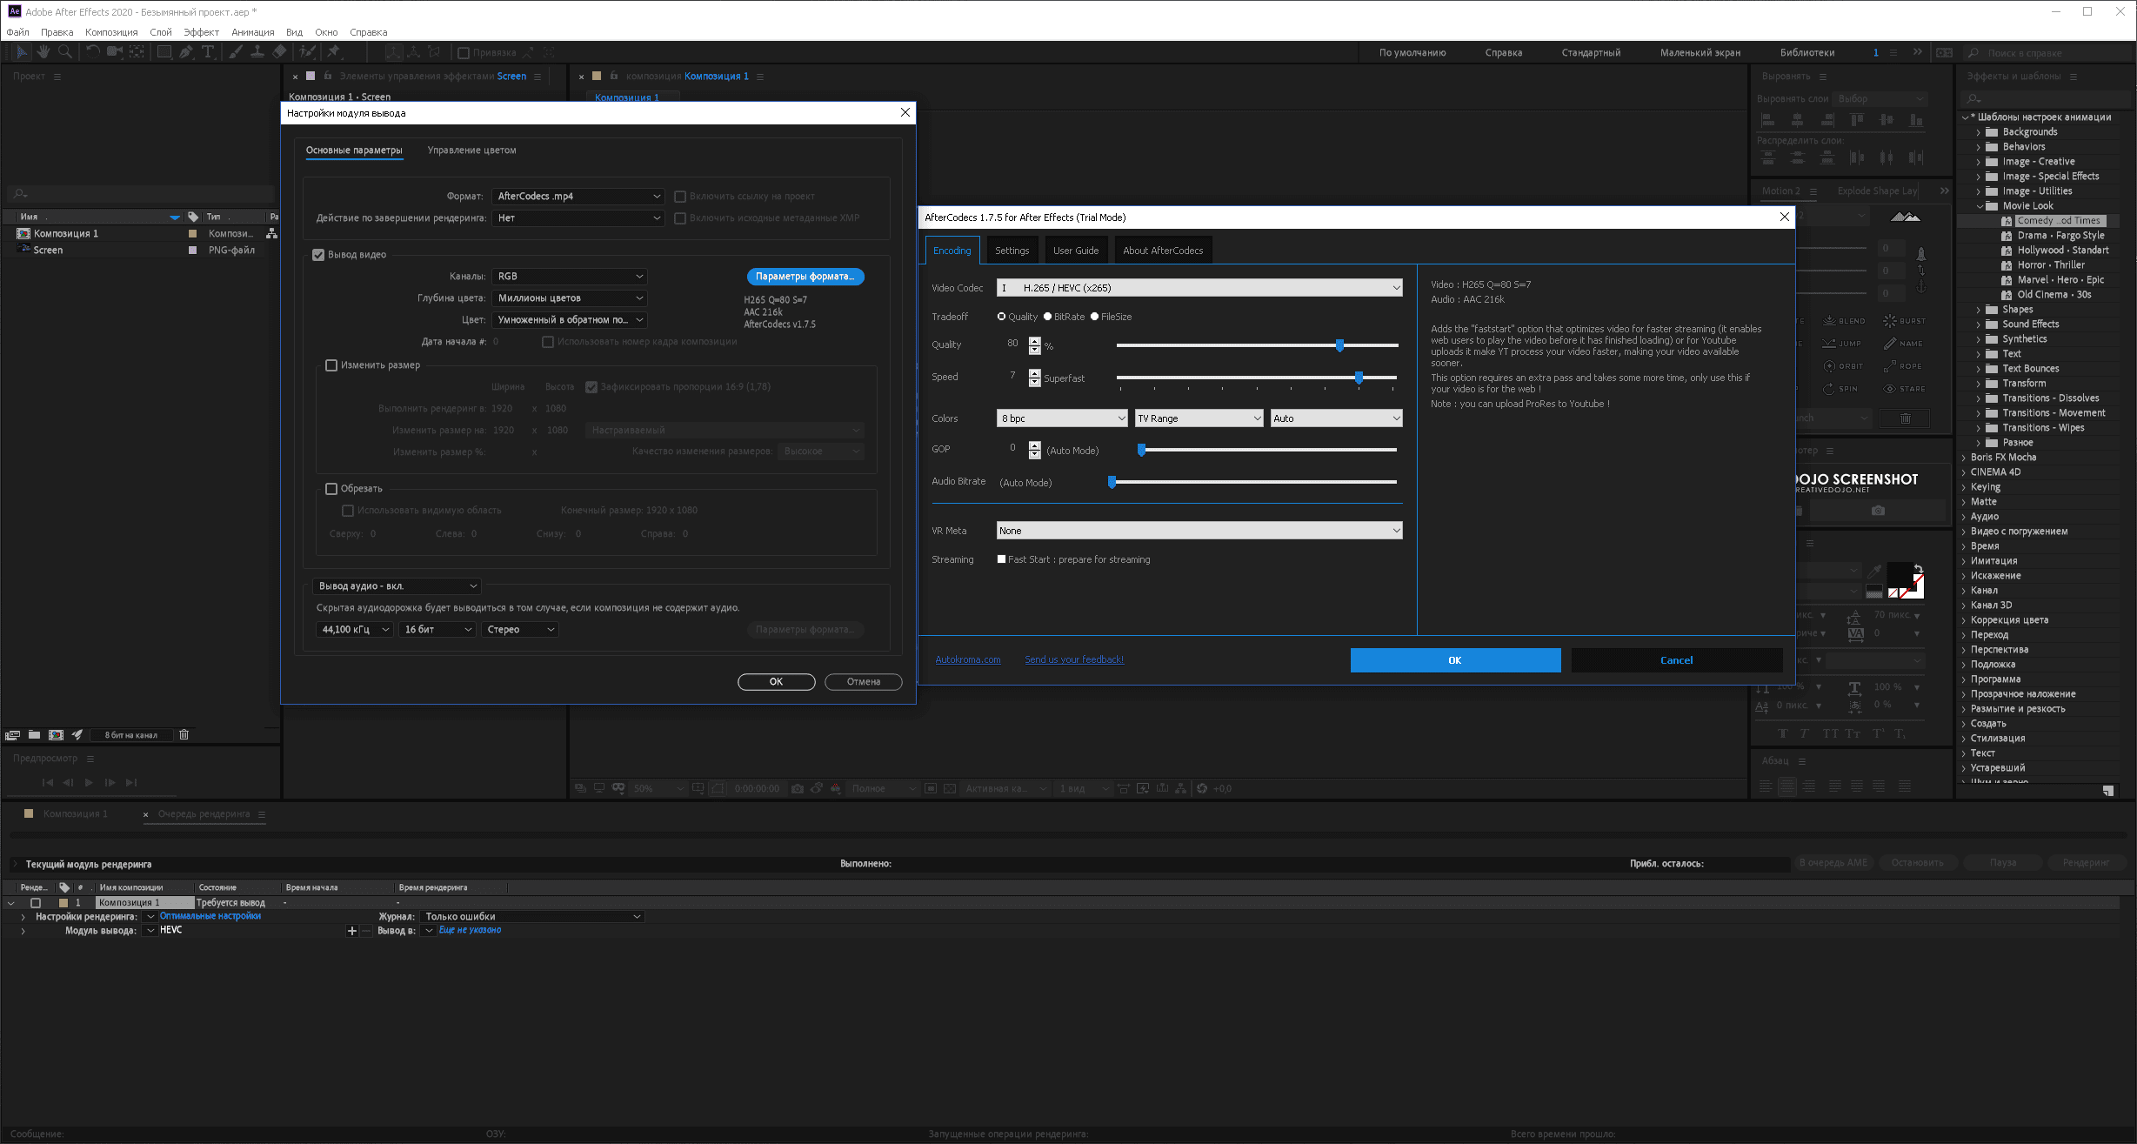Select the Rectangle shape tool
Screen dimensions: 2137x1144
pyautogui.click(x=164, y=52)
